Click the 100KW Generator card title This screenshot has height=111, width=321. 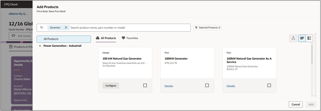tap(176, 59)
